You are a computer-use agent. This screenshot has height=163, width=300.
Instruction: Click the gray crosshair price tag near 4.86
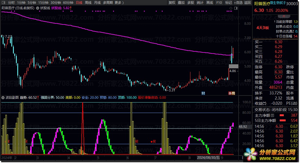(234, 66)
